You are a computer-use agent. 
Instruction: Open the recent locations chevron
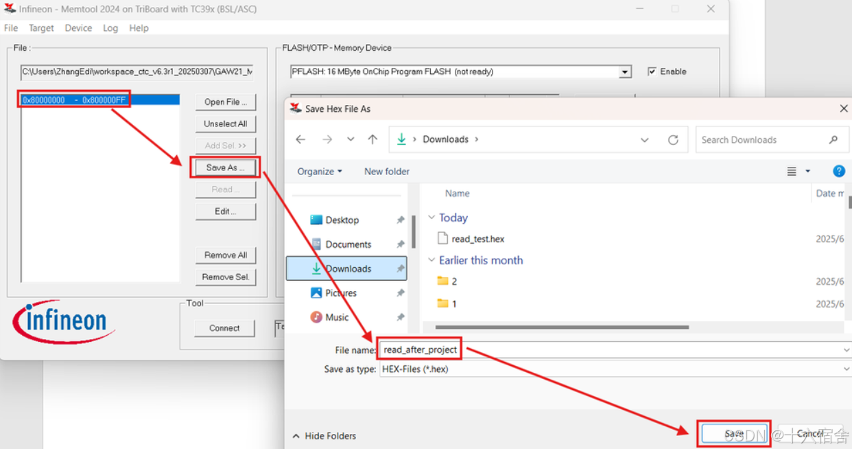[x=351, y=139]
